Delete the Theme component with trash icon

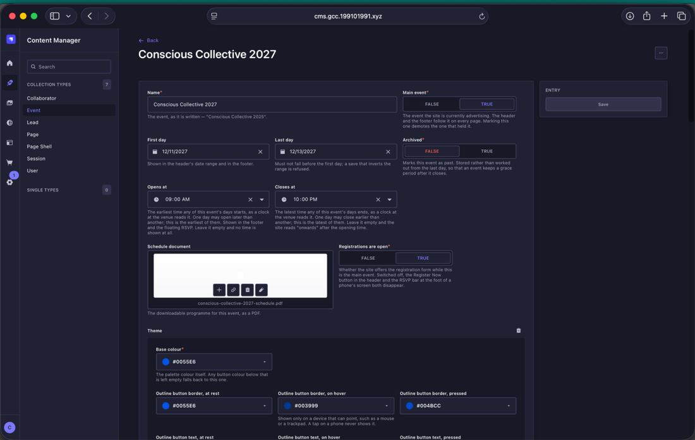pyautogui.click(x=519, y=331)
